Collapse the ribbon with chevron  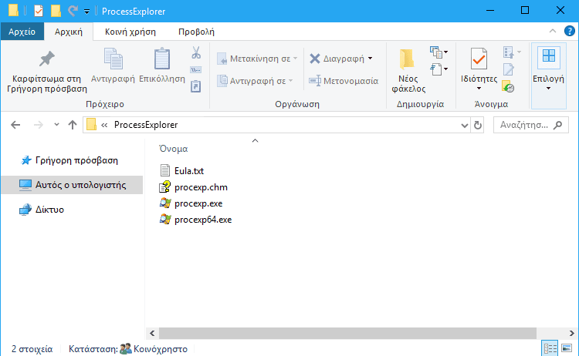tap(553, 32)
